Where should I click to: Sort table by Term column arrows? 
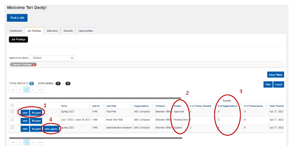point(89,106)
